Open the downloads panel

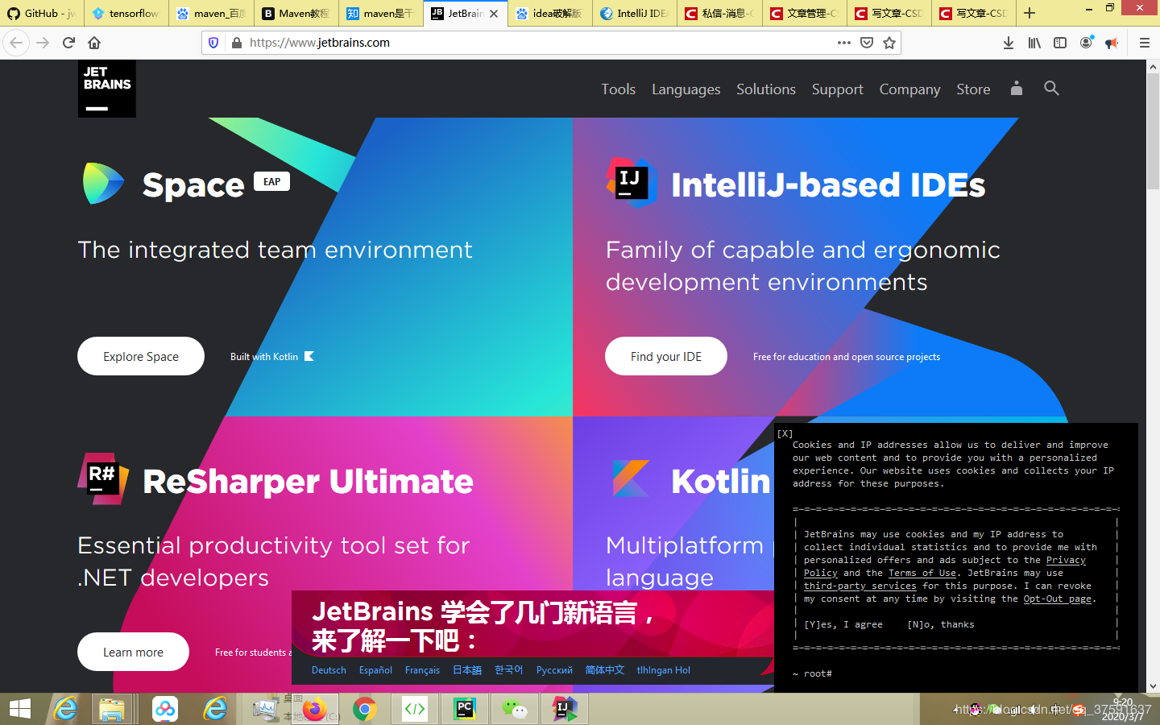click(x=1008, y=43)
